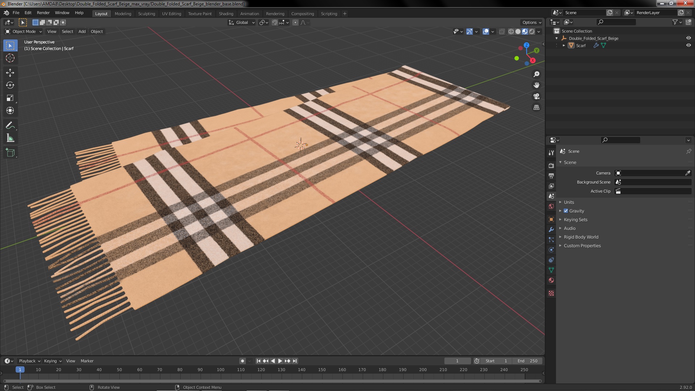Image resolution: width=695 pixels, height=391 pixels.
Task: Switch to wireframe viewport shading
Action: pyautogui.click(x=511, y=31)
